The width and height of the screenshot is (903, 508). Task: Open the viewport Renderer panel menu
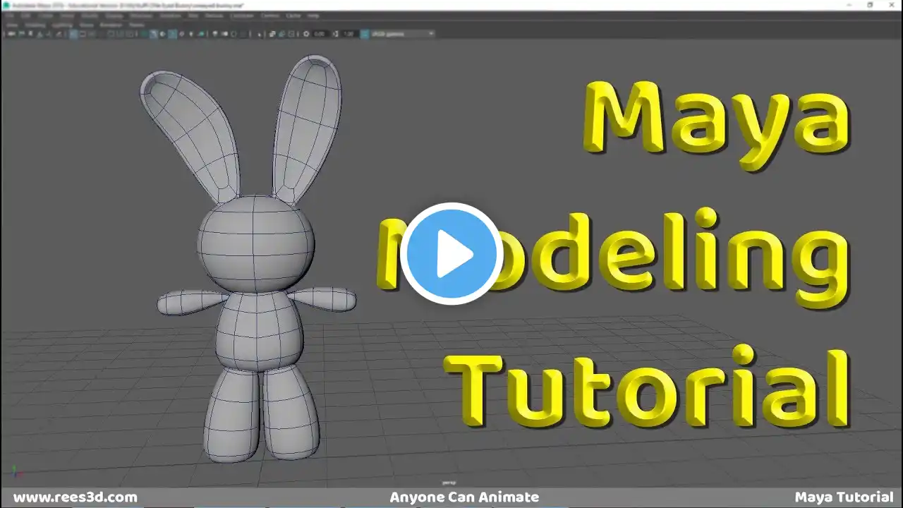point(111,25)
